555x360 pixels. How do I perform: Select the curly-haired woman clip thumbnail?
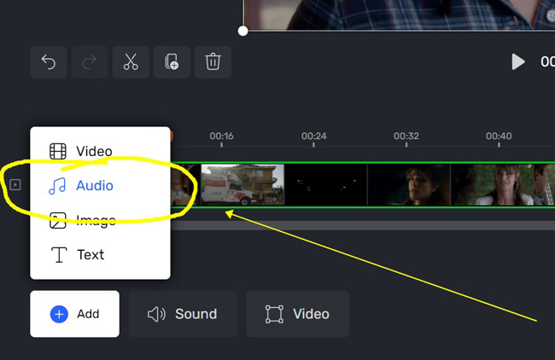(x=409, y=184)
